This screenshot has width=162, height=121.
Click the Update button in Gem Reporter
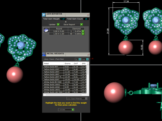[52, 25]
